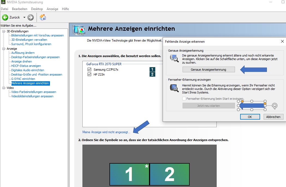Uncheck the HP Z23n display checkbox

click(x=90, y=74)
